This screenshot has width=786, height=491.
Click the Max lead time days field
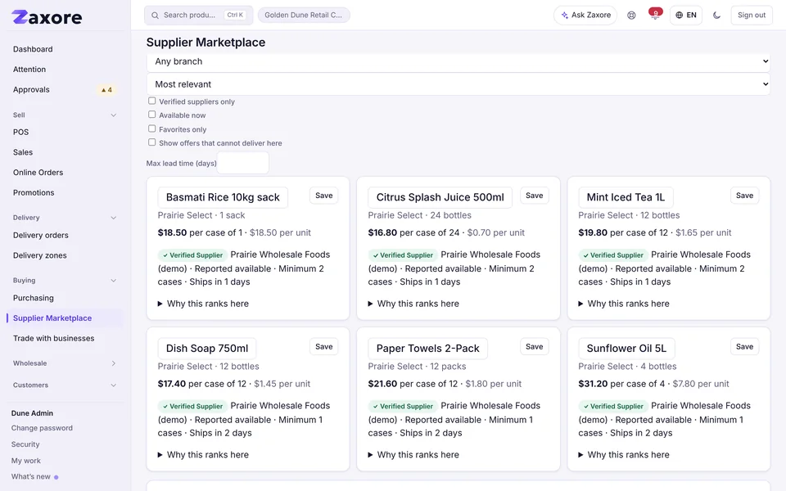point(243,164)
